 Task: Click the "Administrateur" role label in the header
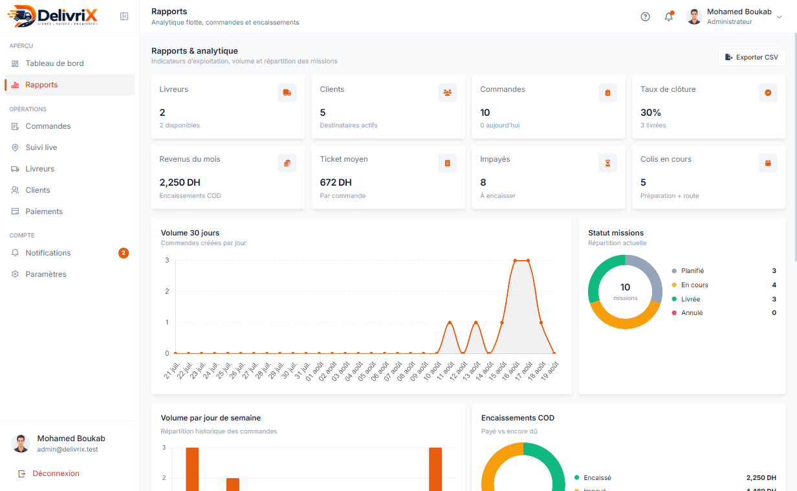[730, 22]
